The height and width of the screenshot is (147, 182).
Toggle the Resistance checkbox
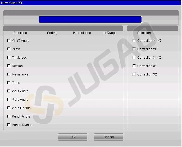pos(9,74)
